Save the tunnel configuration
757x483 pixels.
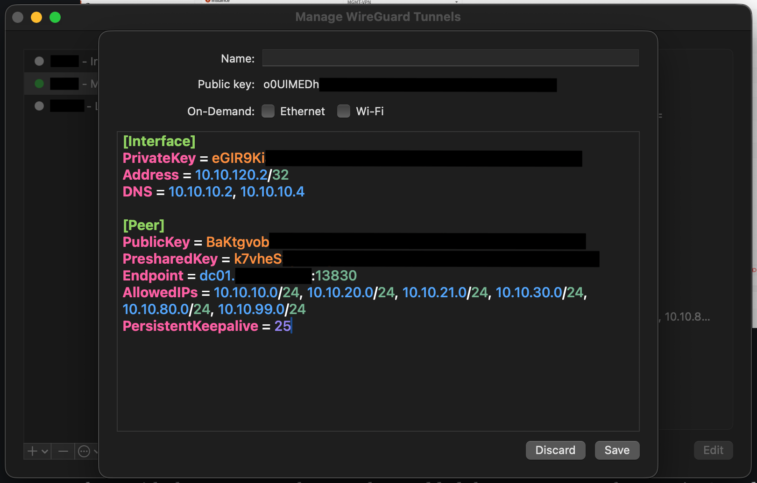point(617,450)
